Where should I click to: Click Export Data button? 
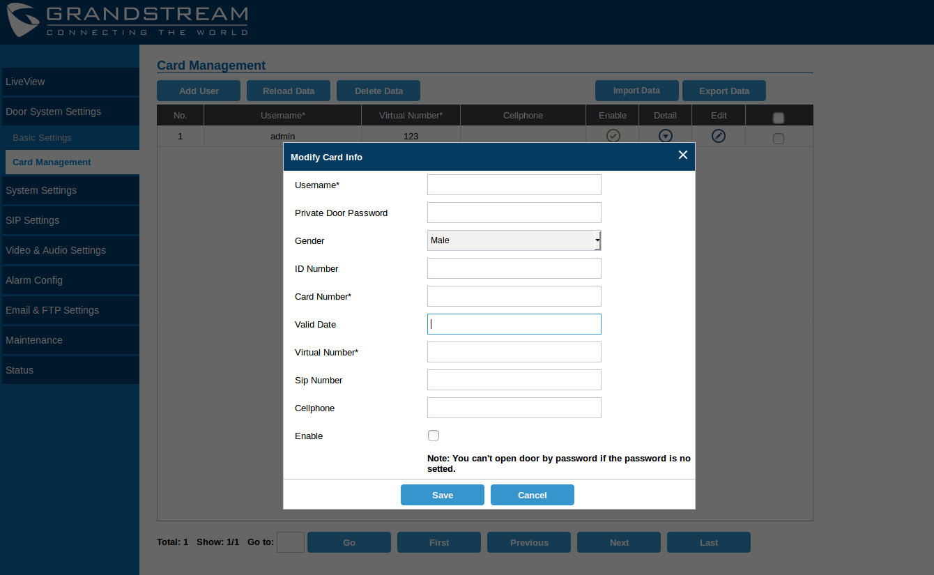[724, 91]
